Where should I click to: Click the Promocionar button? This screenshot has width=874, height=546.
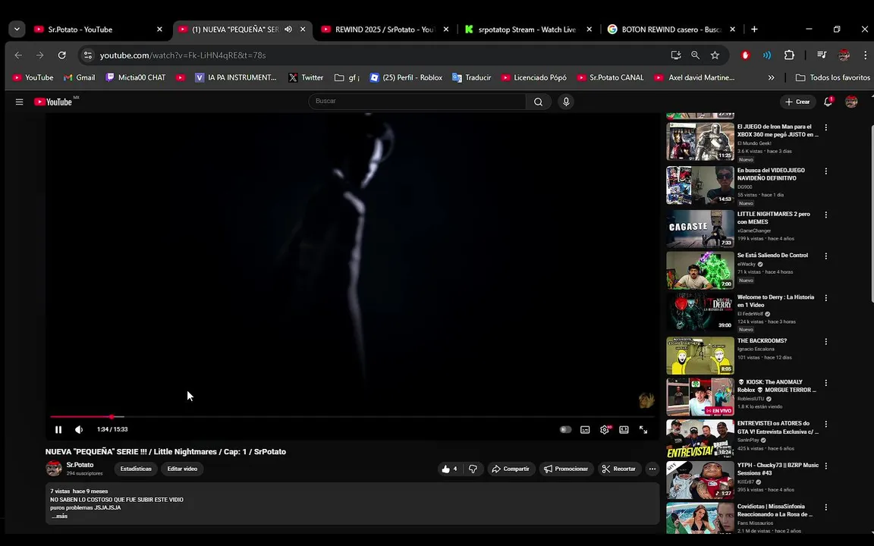tap(566, 469)
